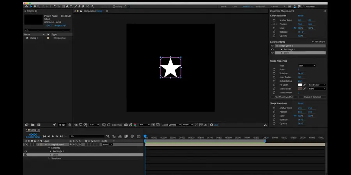Click Reveal in Timeline button
The width and height of the screenshot is (351, 175).
[312, 97]
